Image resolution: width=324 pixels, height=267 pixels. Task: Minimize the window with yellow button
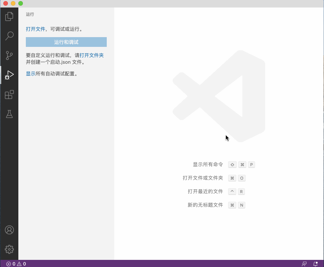(13, 3)
